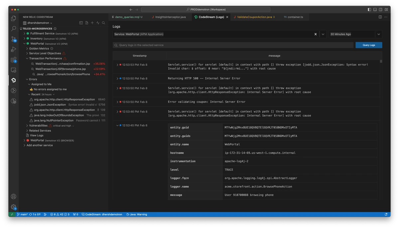Expand the Related Services node
The height and width of the screenshot is (228, 399).
coord(27,131)
